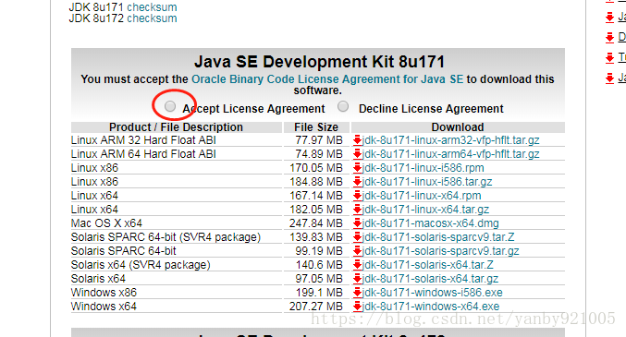
Task: Click the download arrow icon for linux-x64.rpm
Action: [x=357, y=196]
